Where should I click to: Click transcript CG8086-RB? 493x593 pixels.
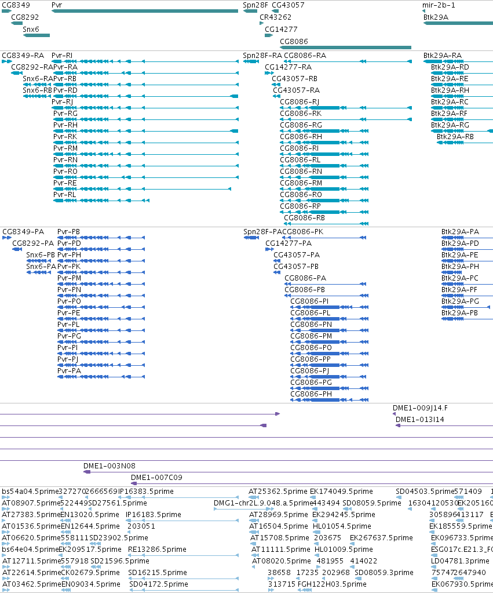pos(305,218)
